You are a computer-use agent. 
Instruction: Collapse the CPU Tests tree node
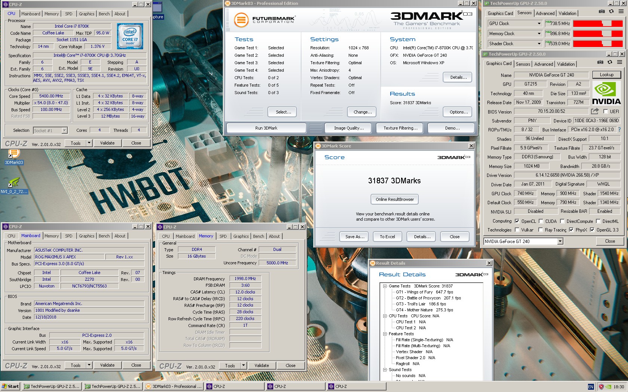point(385,316)
